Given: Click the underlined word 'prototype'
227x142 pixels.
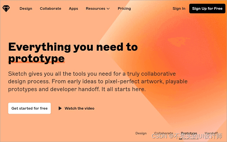Looking at the screenshot, I should [x=36, y=59].
